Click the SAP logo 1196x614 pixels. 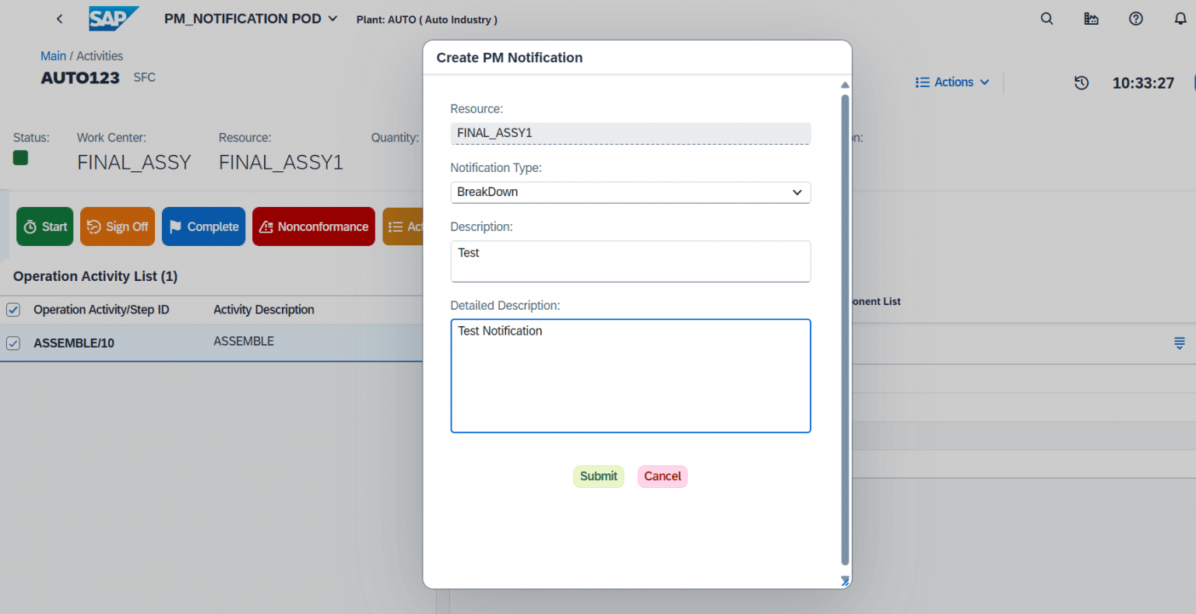[x=114, y=18]
